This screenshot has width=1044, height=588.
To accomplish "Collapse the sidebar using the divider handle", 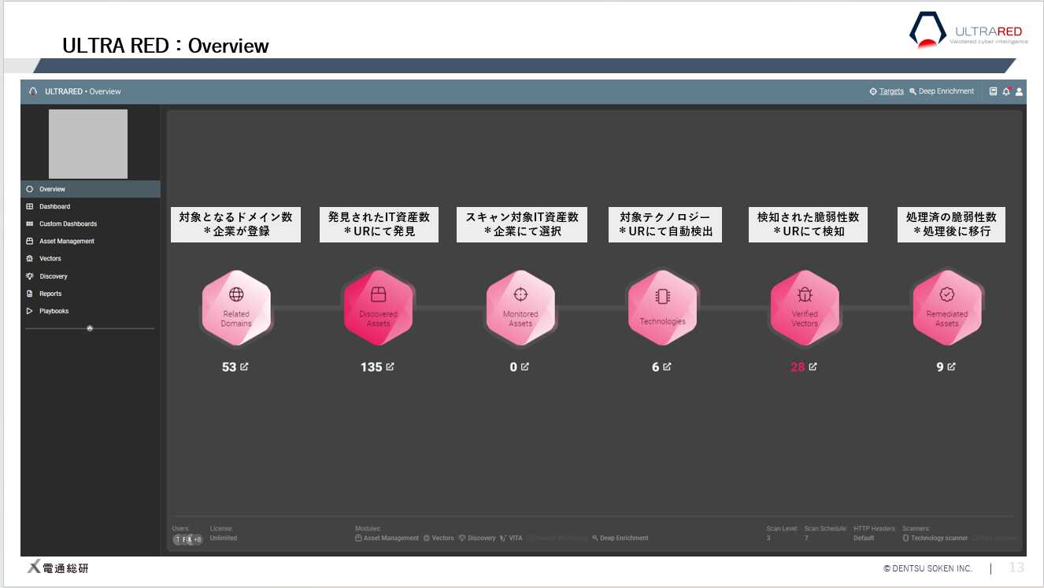I will (x=90, y=328).
